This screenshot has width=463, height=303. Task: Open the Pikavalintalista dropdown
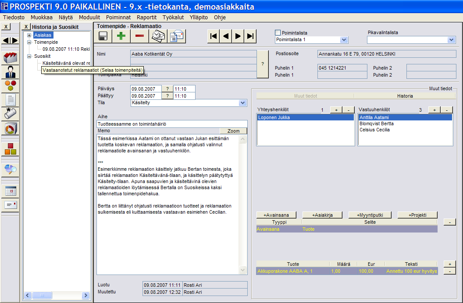point(451,40)
